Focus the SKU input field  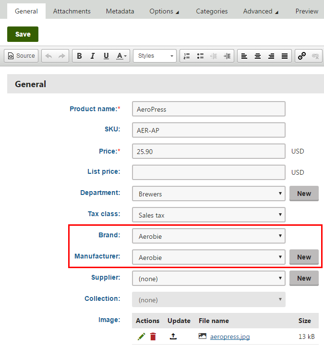click(x=209, y=130)
